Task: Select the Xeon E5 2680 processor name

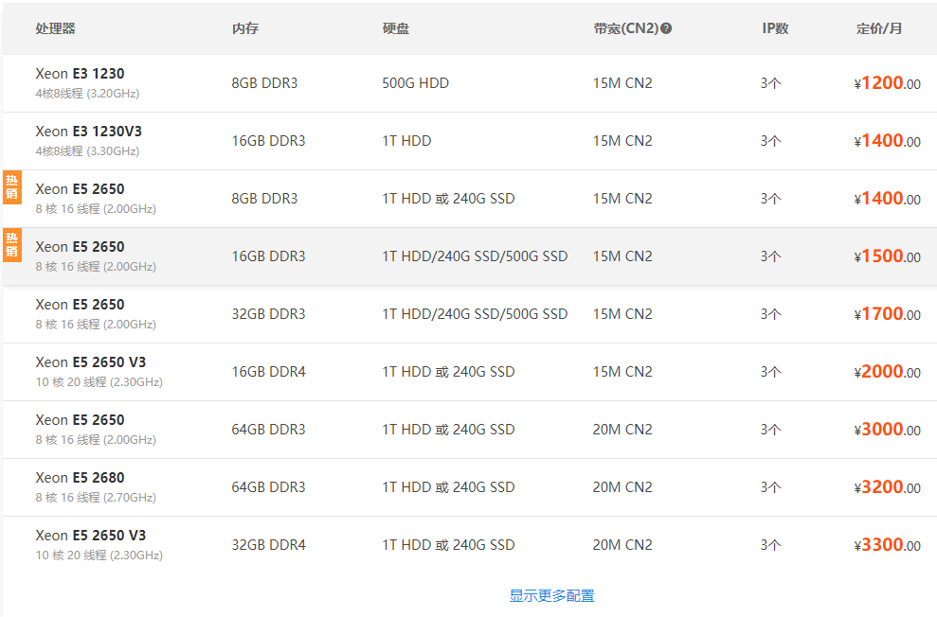Action: click(x=80, y=478)
